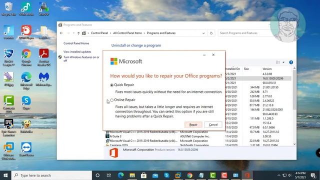Open GOM Audio desktop icon
The height and width of the screenshot is (180, 320).
[x=26, y=9]
